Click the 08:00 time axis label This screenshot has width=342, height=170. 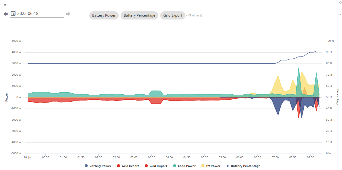click(x=310, y=157)
